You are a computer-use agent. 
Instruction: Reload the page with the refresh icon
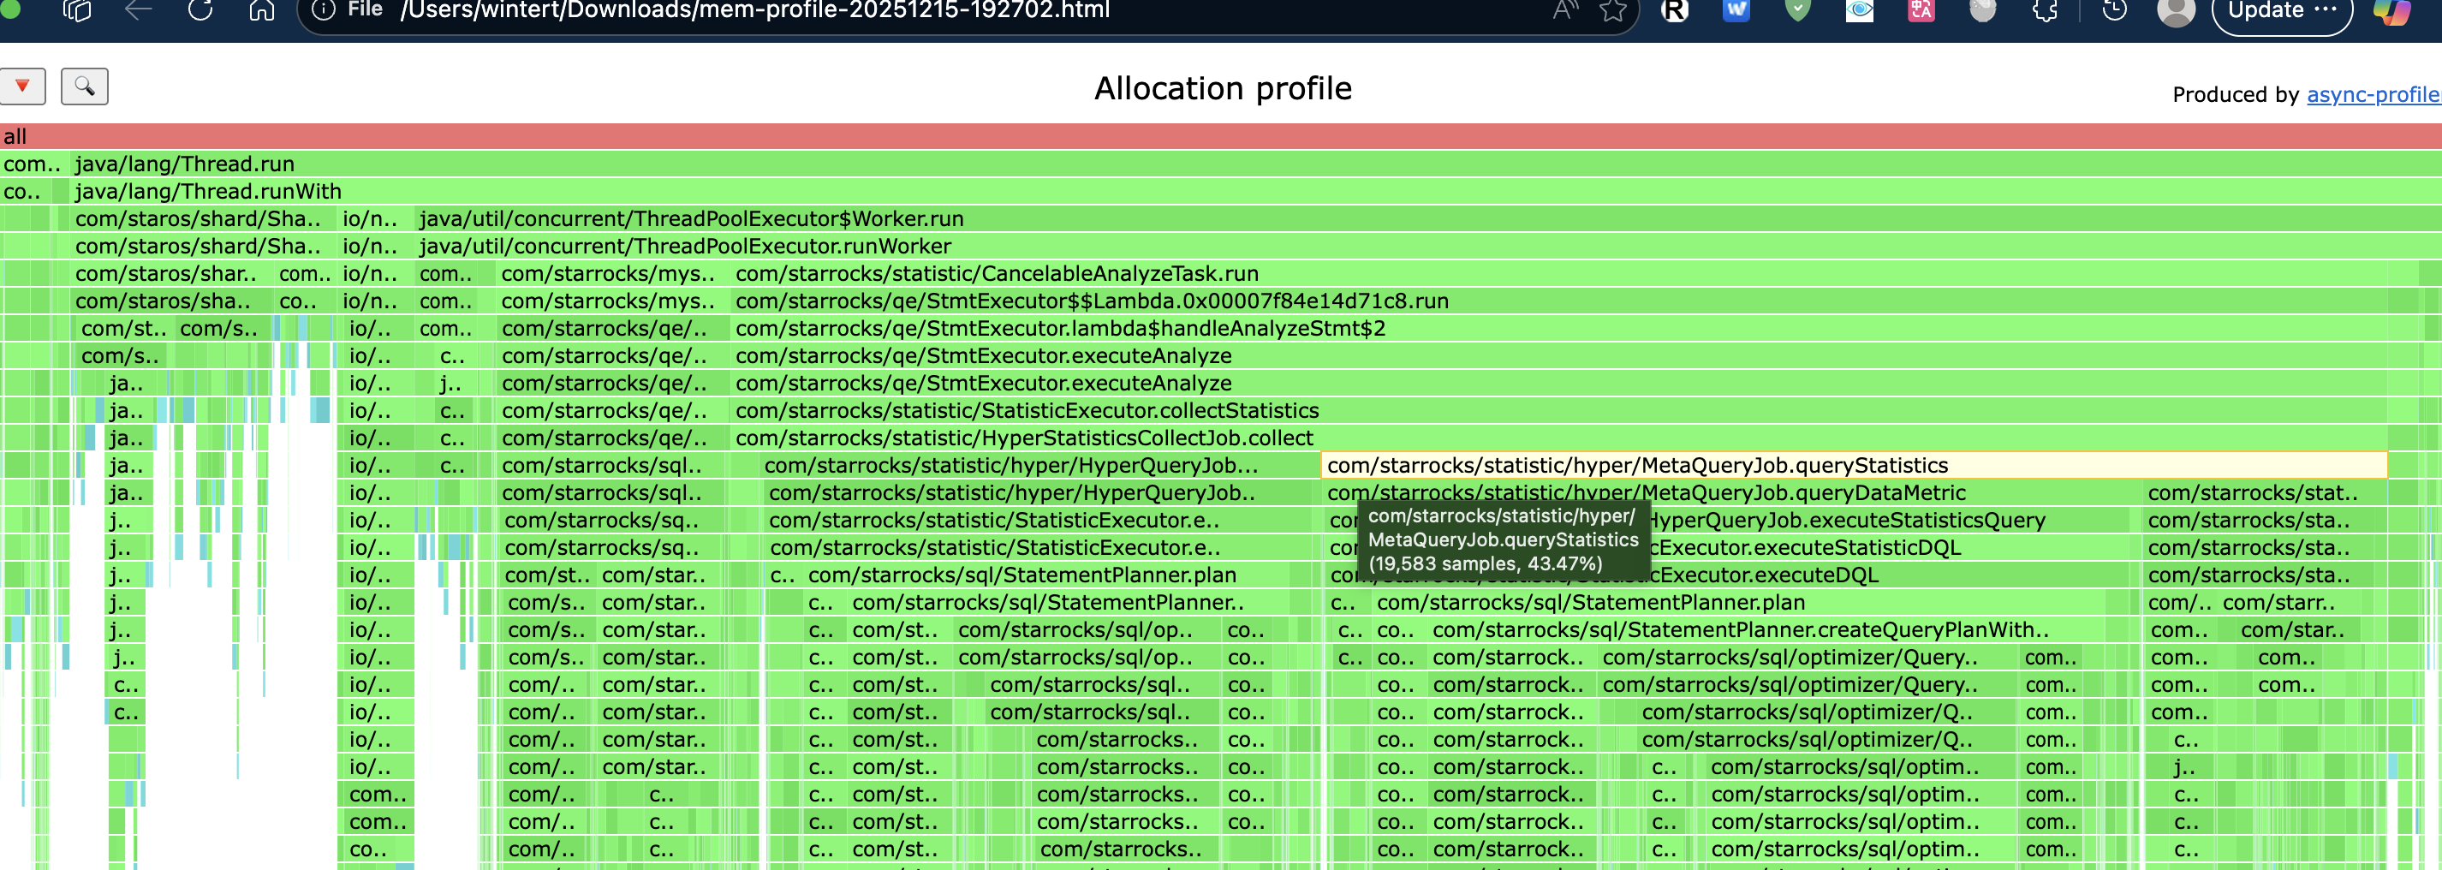[x=200, y=10]
